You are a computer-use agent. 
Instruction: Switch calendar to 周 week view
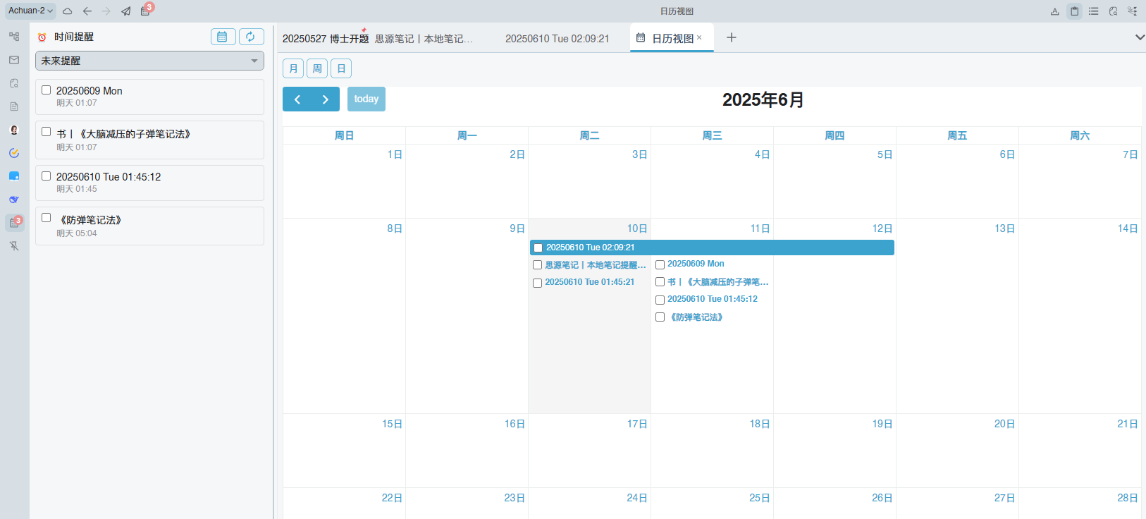(x=317, y=68)
